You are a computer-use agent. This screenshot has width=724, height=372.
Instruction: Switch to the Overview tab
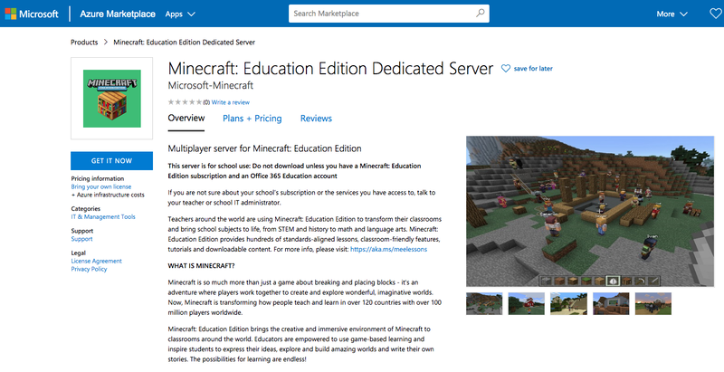coord(186,119)
